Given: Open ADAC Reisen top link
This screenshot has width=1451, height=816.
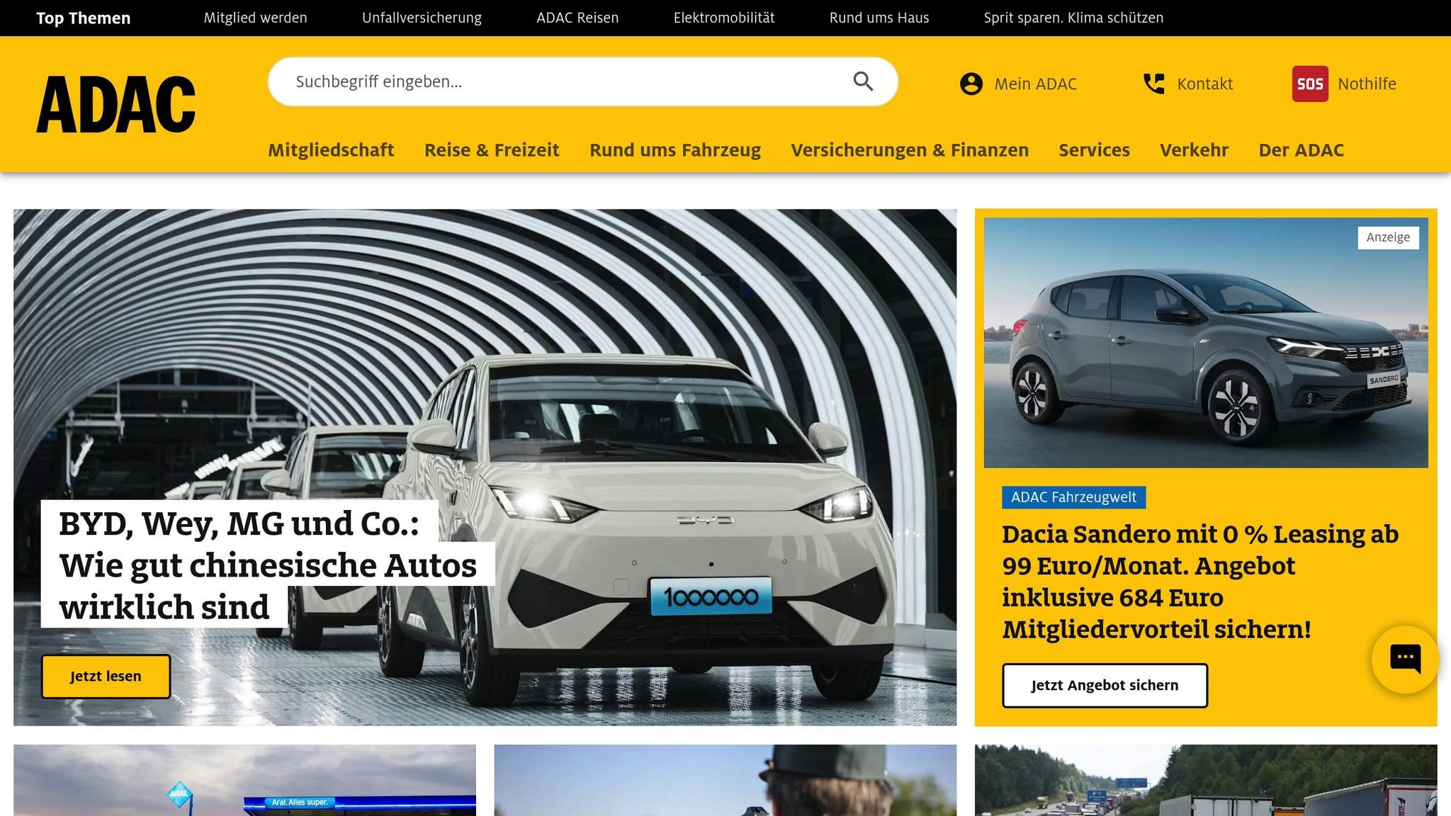Looking at the screenshot, I should 577,18.
